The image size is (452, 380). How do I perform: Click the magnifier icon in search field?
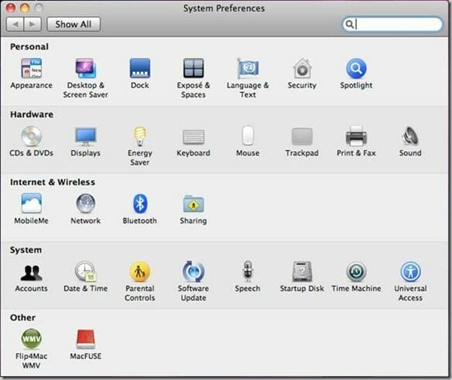(x=349, y=24)
